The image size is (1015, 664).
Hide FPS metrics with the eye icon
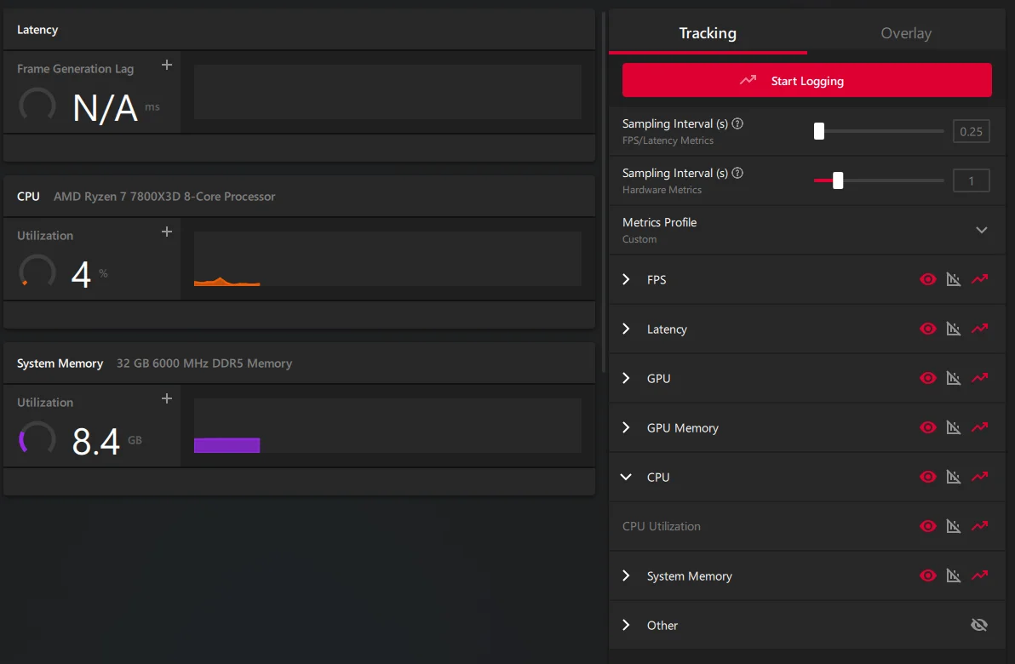tap(927, 279)
